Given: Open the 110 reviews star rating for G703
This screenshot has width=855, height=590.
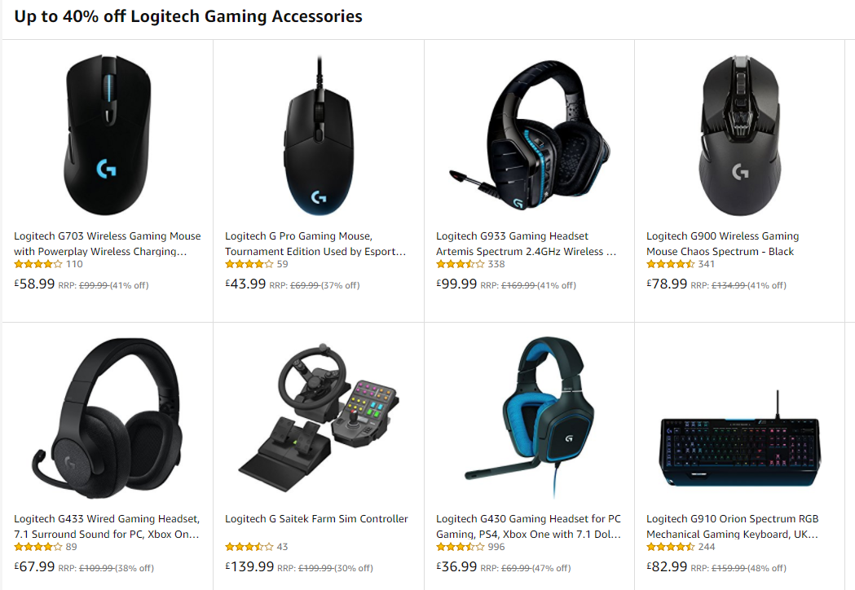Looking at the screenshot, I should coord(38,264).
